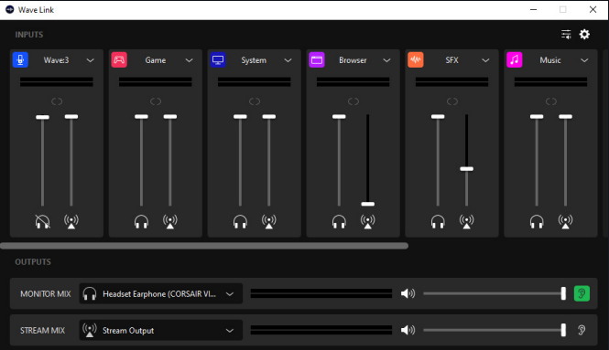Screen dimensions: 609x350
Task: Mute Game stream output
Action: [x=170, y=222]
